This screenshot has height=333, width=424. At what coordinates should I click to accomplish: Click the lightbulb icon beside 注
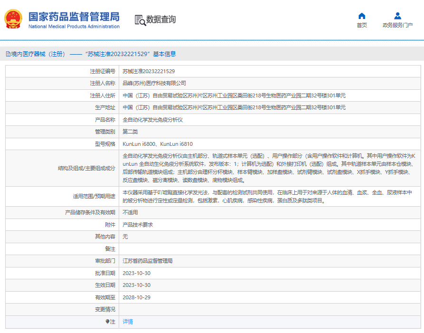click(108, 322)
